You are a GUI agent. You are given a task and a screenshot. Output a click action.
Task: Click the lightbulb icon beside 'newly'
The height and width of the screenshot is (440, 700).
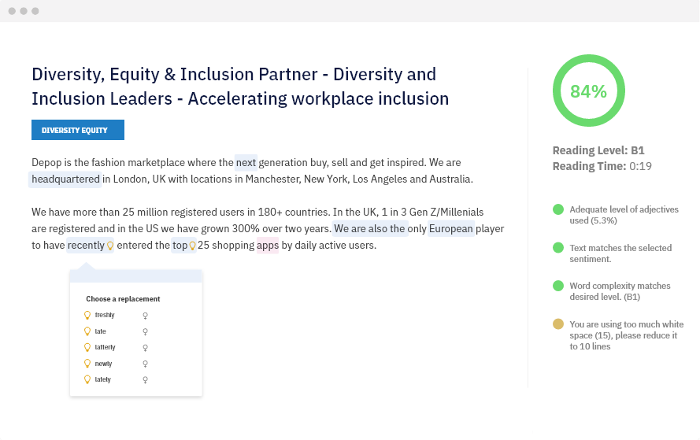(x=87, y=363)
